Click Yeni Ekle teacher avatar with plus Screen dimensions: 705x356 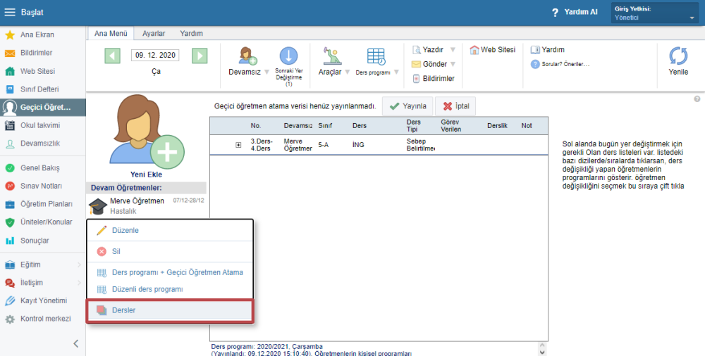click(146, 131)
